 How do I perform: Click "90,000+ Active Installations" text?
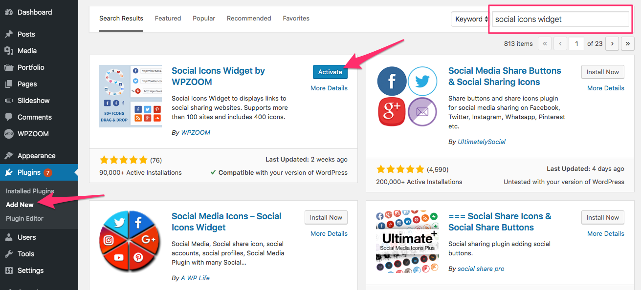pos(140,172)
